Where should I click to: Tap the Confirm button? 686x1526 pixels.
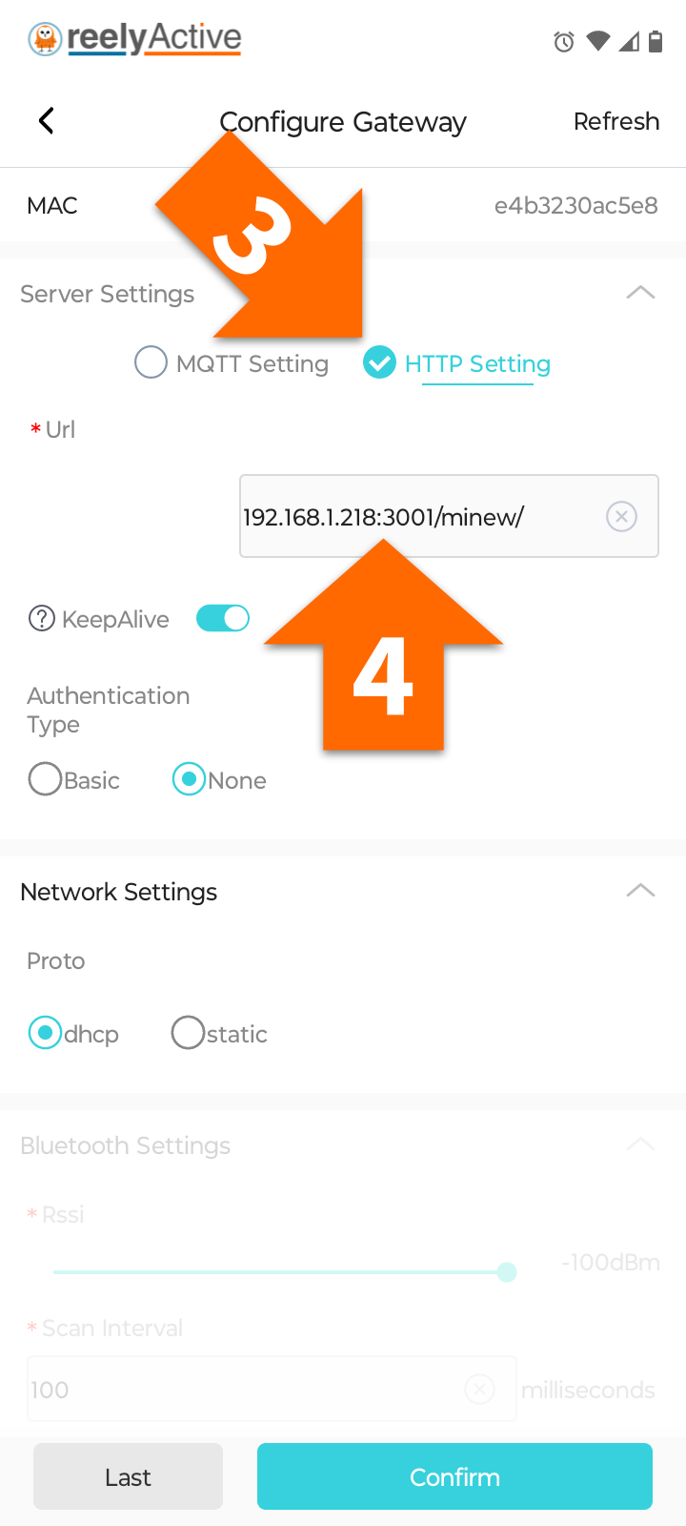[454, 1476]
